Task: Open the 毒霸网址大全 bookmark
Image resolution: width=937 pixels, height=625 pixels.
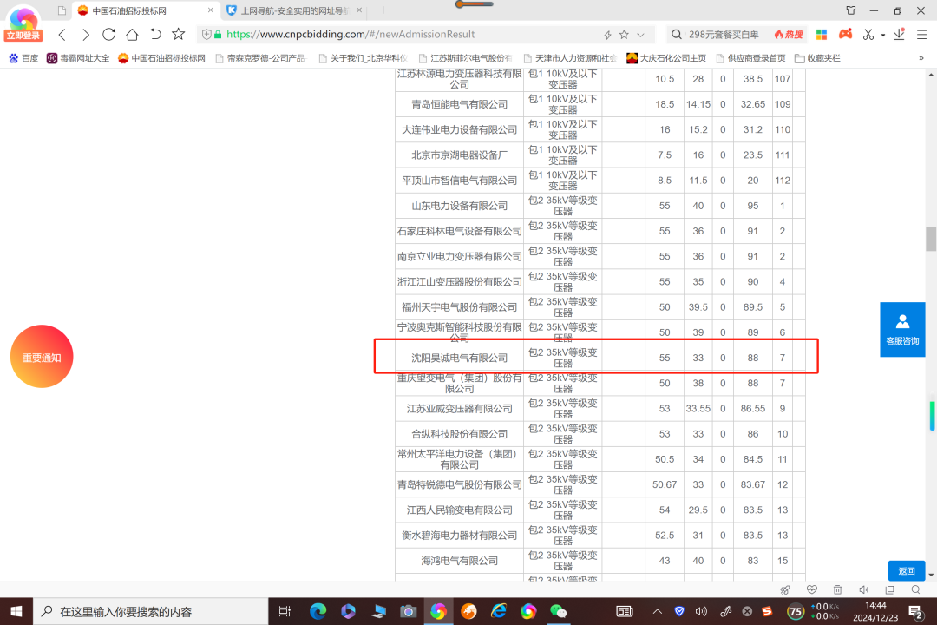Action: pos(78,58)
